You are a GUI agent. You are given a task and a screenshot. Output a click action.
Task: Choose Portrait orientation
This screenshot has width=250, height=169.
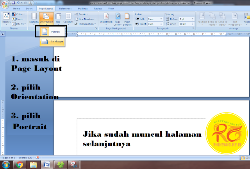pyautogui.click(x=52, y=32)
